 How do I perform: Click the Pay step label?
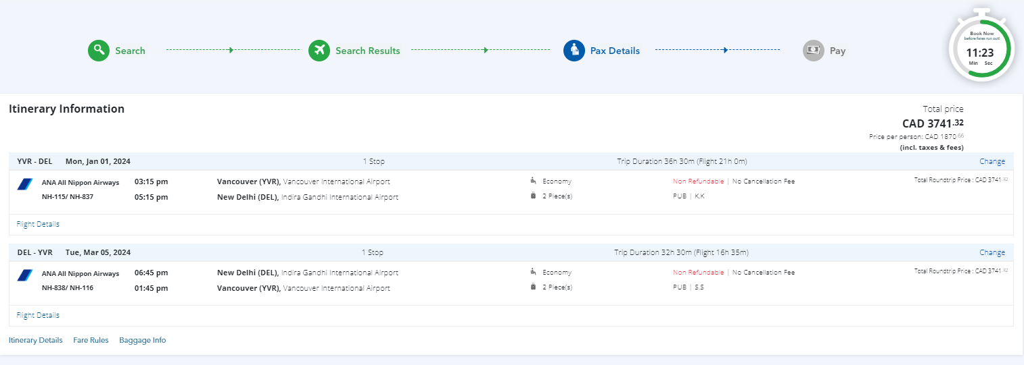(x=837, y=51)
